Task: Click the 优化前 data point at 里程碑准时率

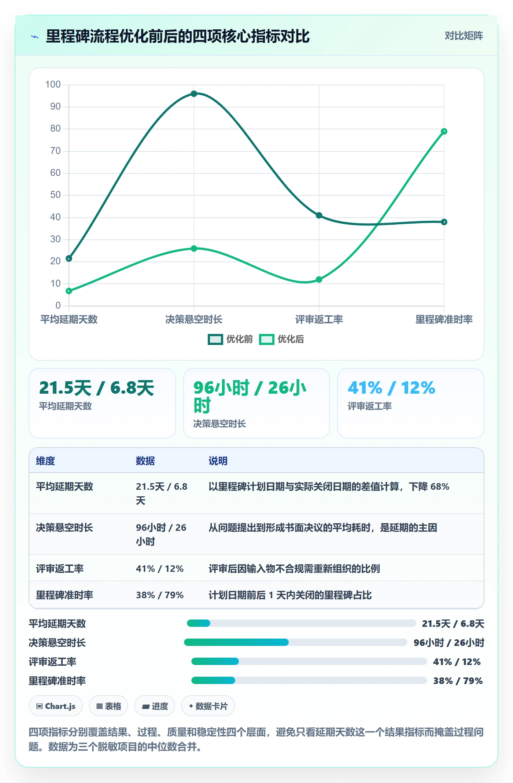Action: [444, 222]
